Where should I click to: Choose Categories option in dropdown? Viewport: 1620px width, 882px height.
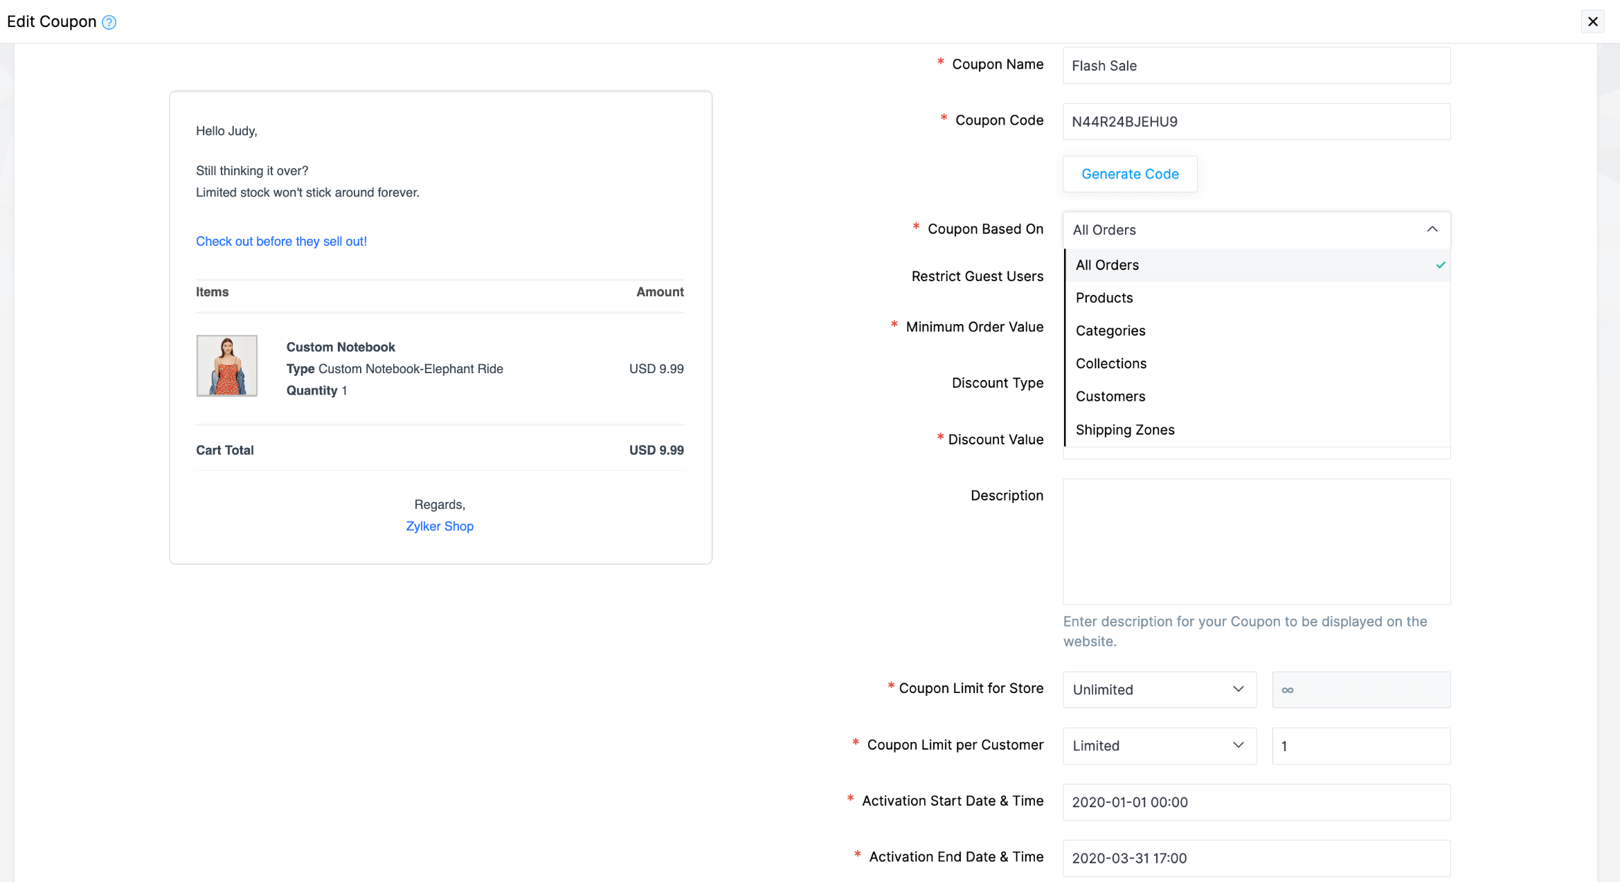pyautogui.click(x=1110, y=331)
